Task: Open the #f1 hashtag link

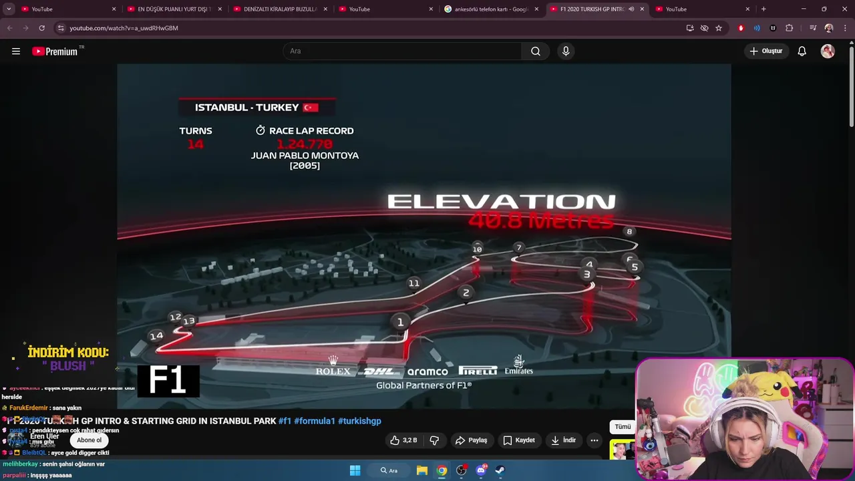Action: click(x=285, y=421)
